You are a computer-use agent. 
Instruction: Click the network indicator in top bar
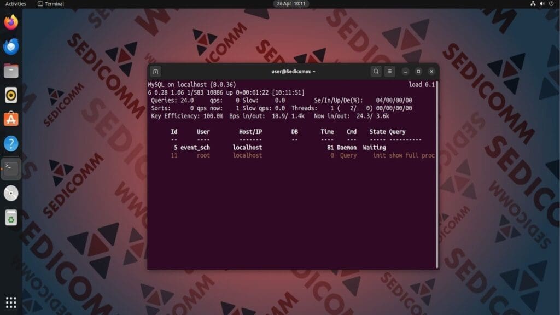532,4
